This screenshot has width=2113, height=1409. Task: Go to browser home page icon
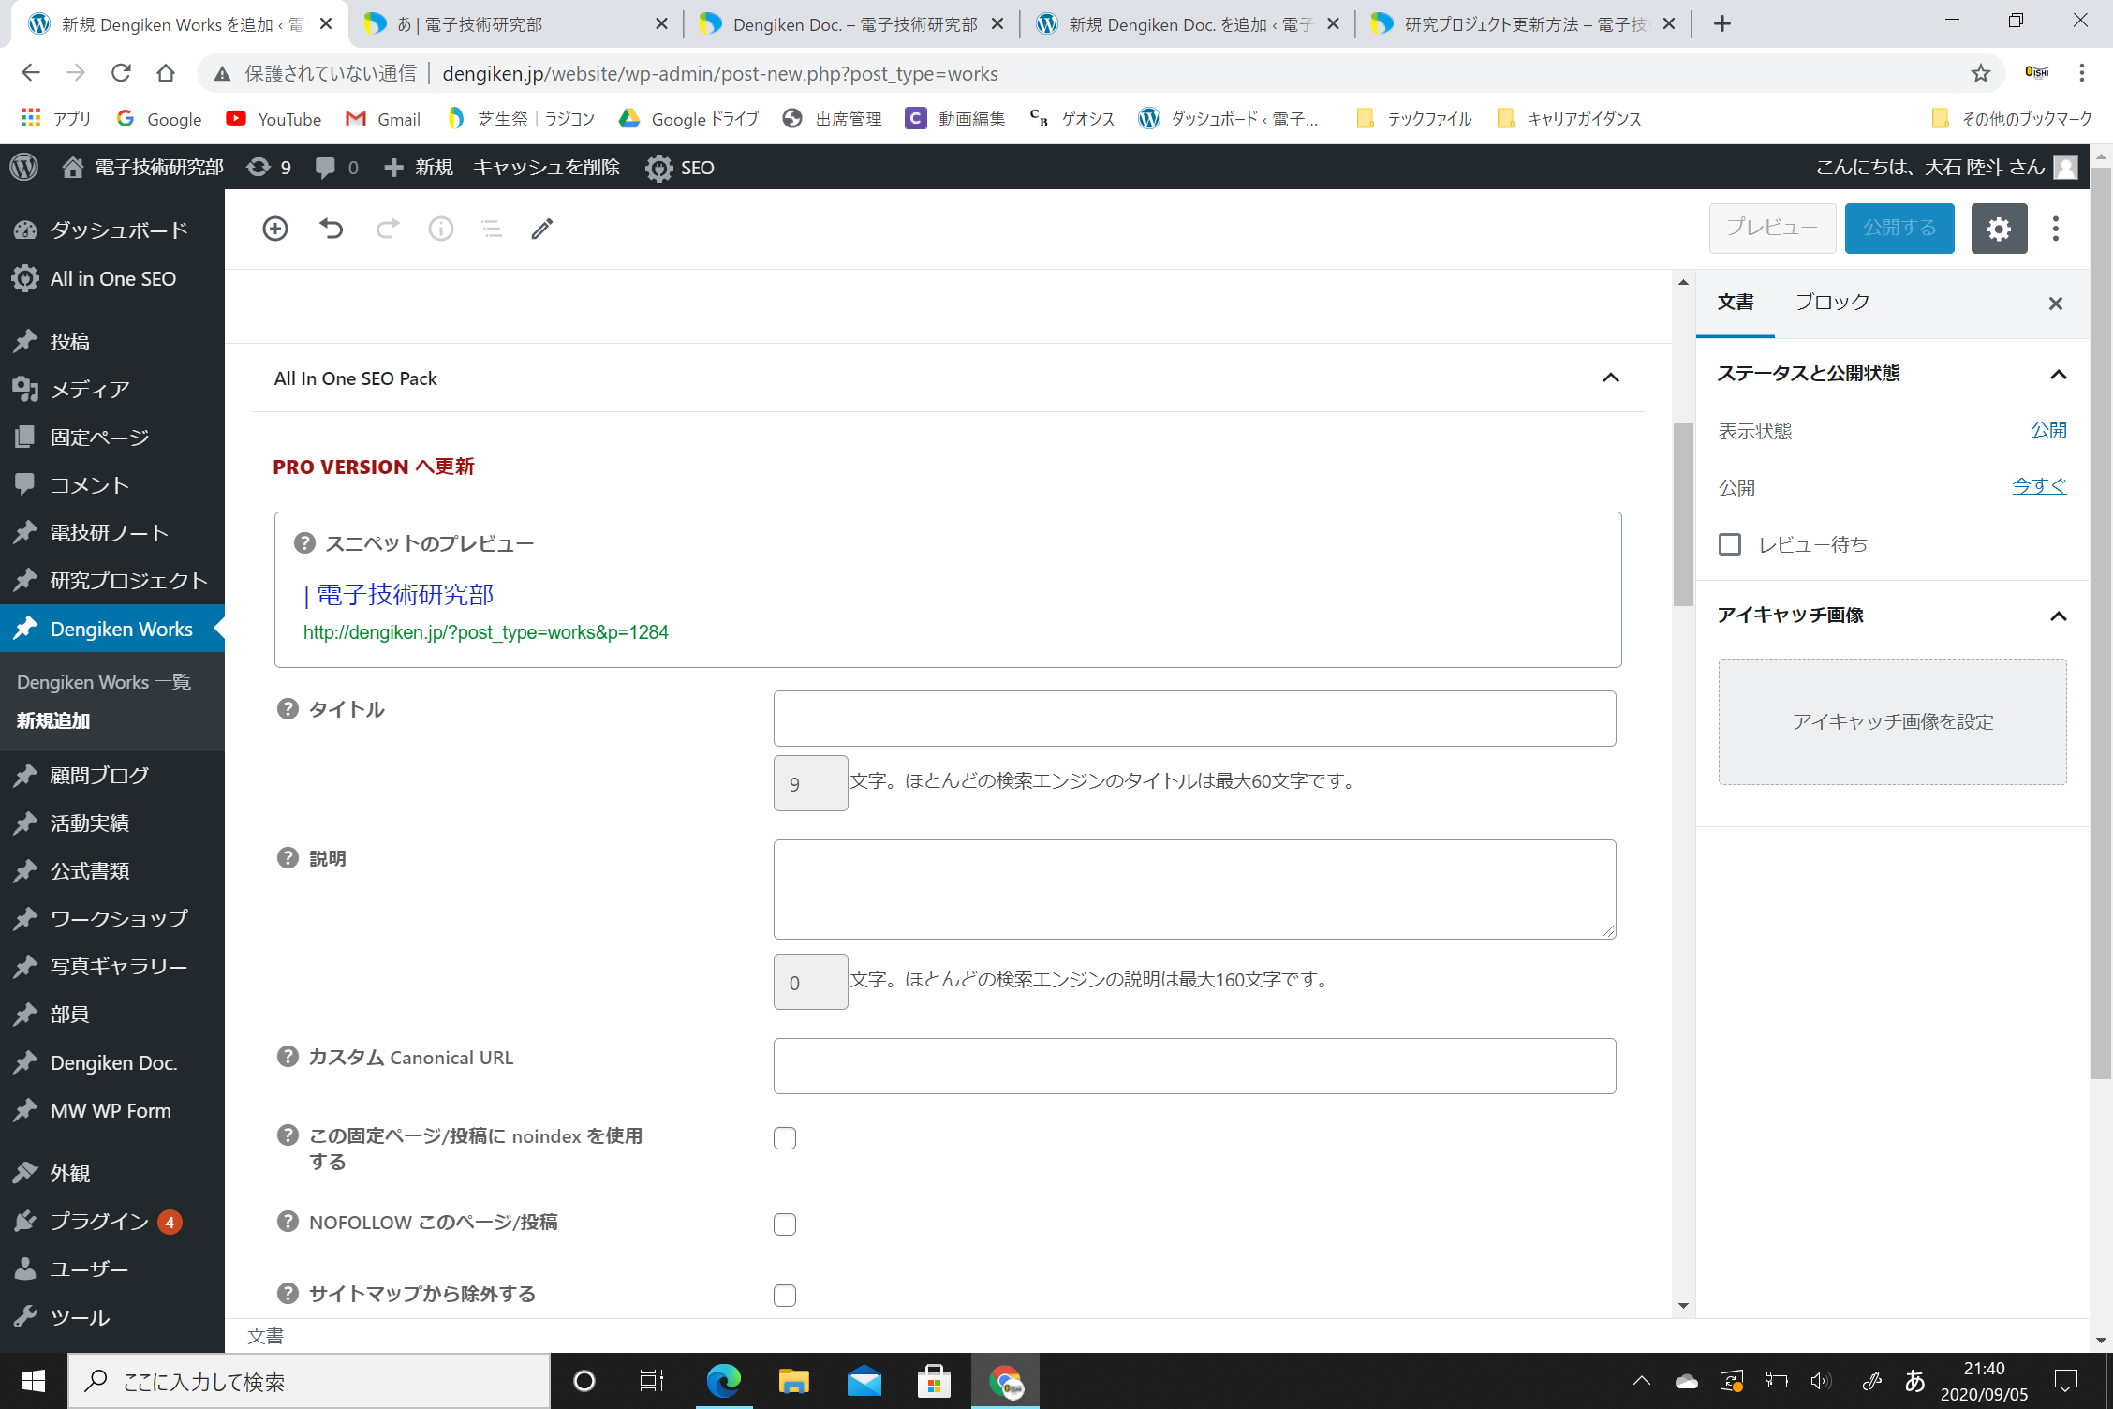point(166,73)
